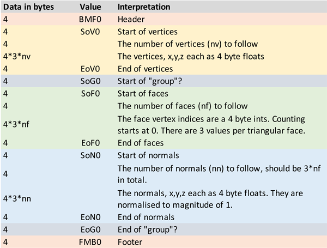Select the 'Start of "group"?' interpretation cell
327x248 pixels.
coord(150,81)
